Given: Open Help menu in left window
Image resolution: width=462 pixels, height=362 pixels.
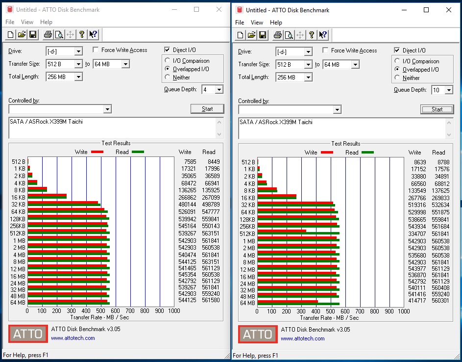Looking at the screenshot, I should click(x=46, y=22).
